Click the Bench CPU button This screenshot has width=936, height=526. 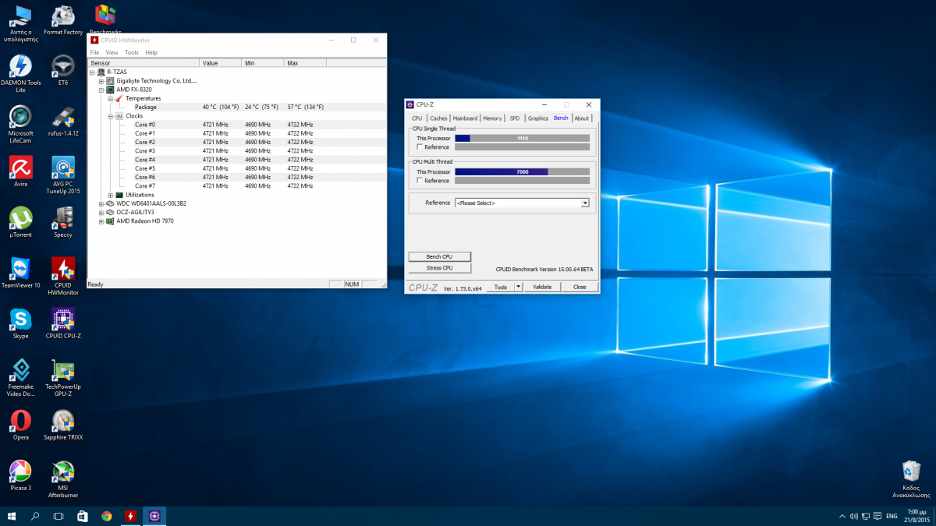440,256
